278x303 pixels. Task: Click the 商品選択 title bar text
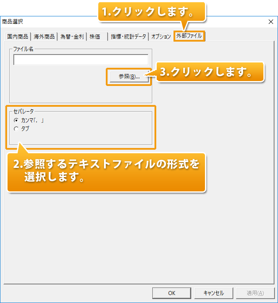tap(12, 21)
